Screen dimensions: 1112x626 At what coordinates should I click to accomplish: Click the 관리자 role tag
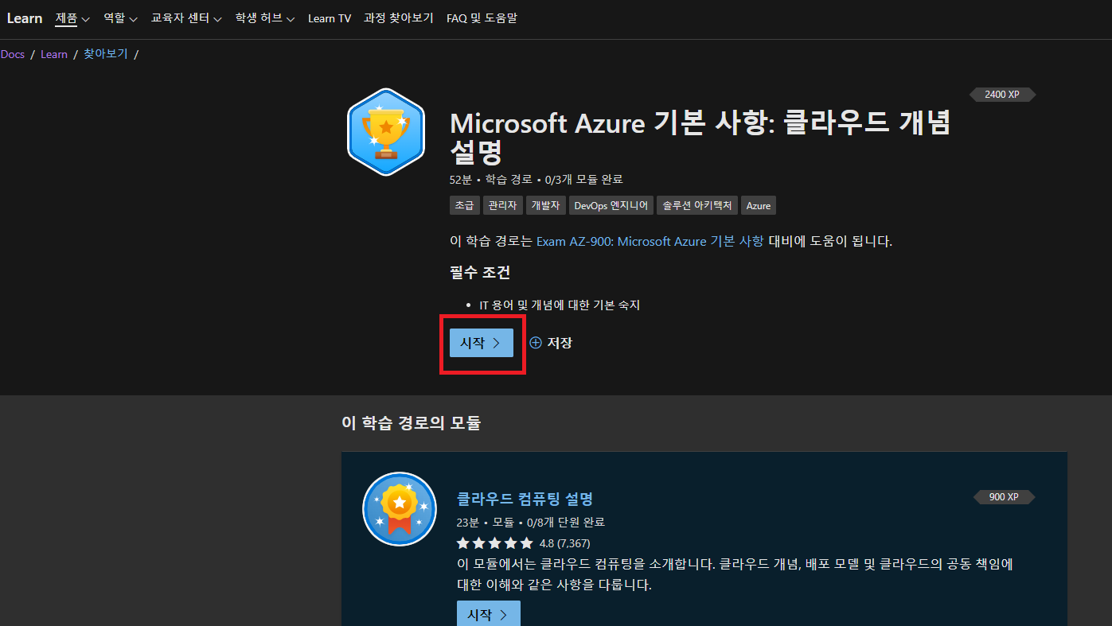503,205
